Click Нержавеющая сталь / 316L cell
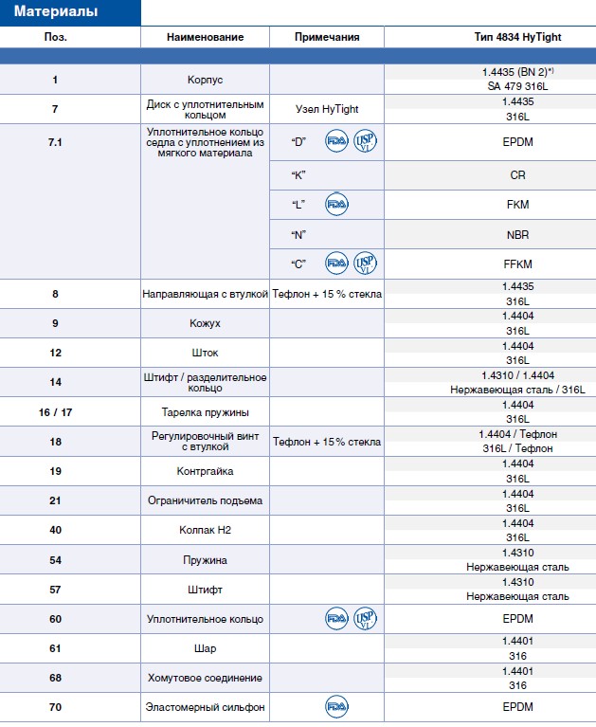Viewport: 596px width, 727px height. (517, 390)
